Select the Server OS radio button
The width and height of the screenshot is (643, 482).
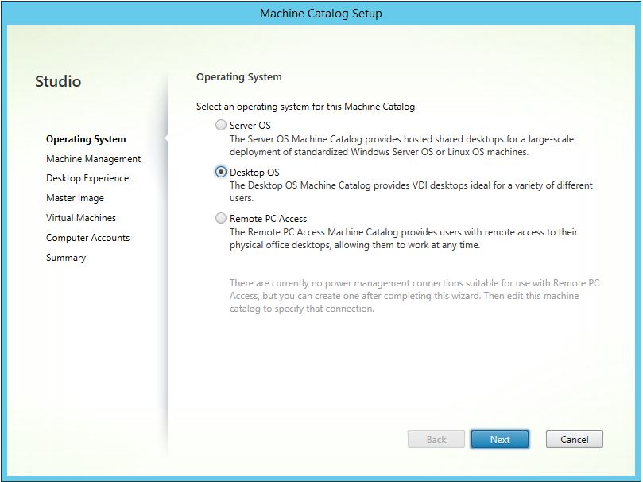pyautogui.click(x=221, y=126)
